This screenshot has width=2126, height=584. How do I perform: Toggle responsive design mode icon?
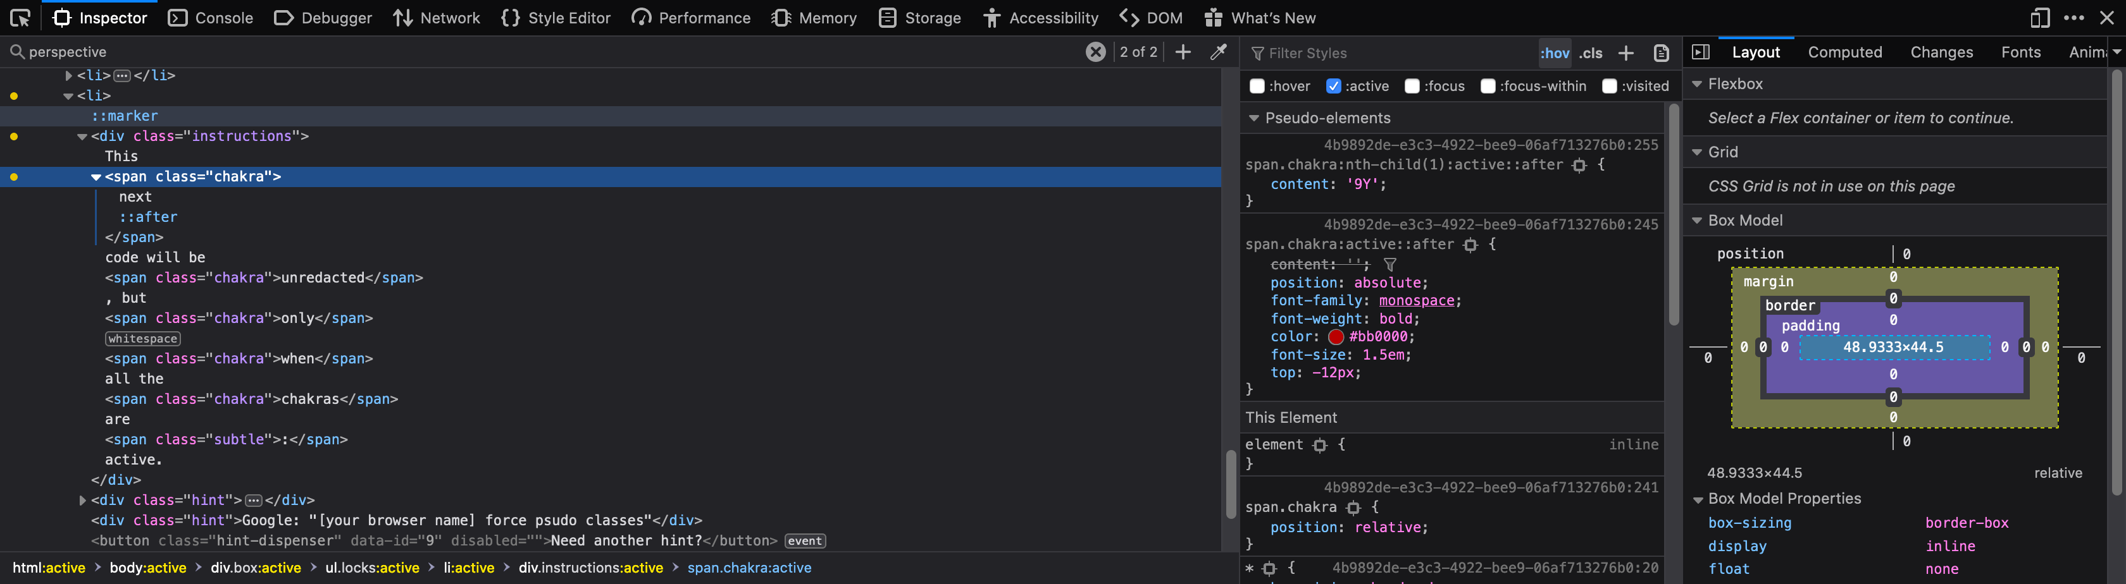2039,17
